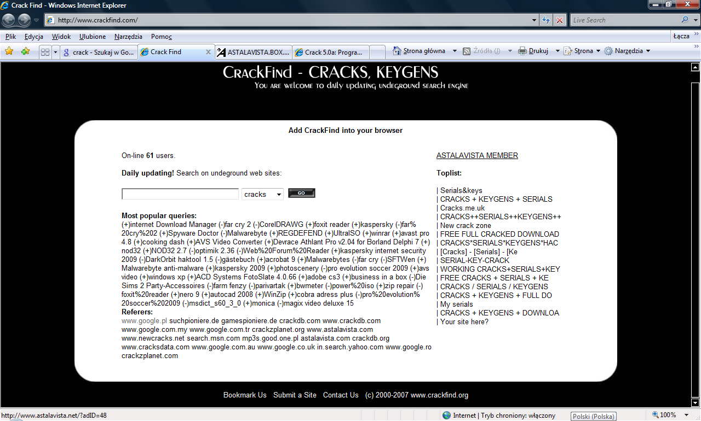This screenshot has width=701, height=421.
Task: Refresh the page with the Refresh icon
Action: click(x=546, y=20)
